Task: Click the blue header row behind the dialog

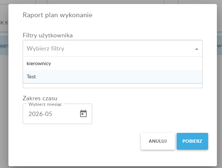Action: [x=4, y=46]
